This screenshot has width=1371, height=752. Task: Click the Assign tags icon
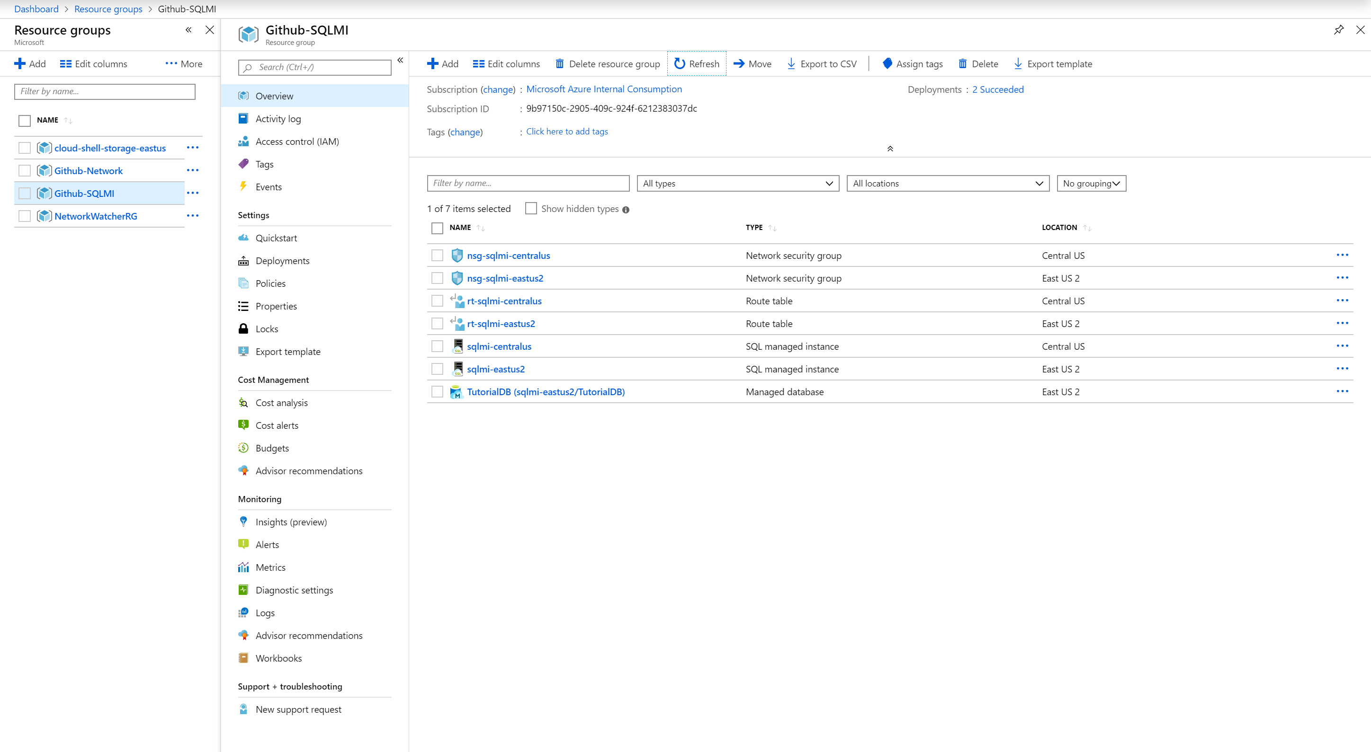887,64
